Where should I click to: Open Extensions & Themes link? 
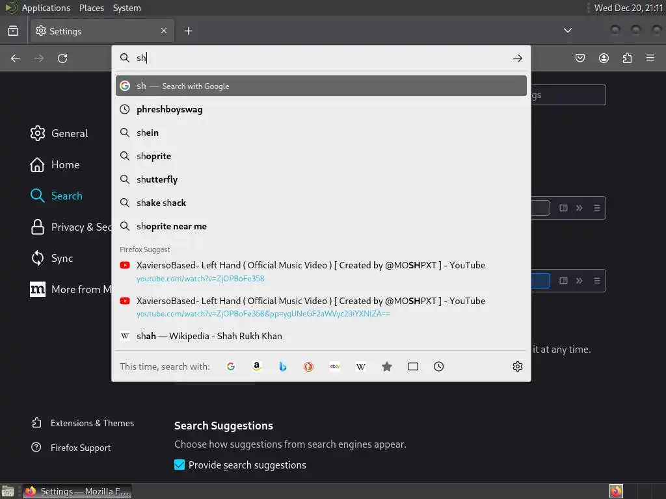point(83,423)
